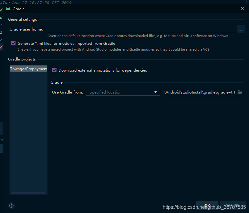Select TowngasPrepayment in Gradle projects list

pyautogui.click(x=29, y=69)
